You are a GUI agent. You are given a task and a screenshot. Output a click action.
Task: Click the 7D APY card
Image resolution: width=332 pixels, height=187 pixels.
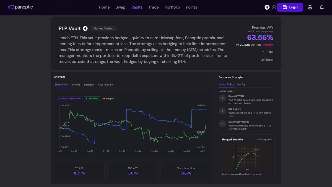(79, 171)
